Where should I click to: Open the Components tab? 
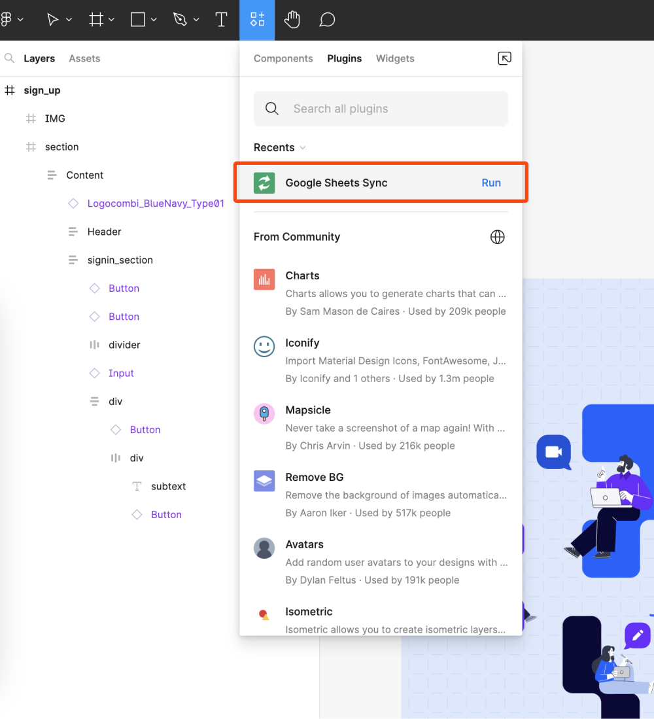pos(283,58)
